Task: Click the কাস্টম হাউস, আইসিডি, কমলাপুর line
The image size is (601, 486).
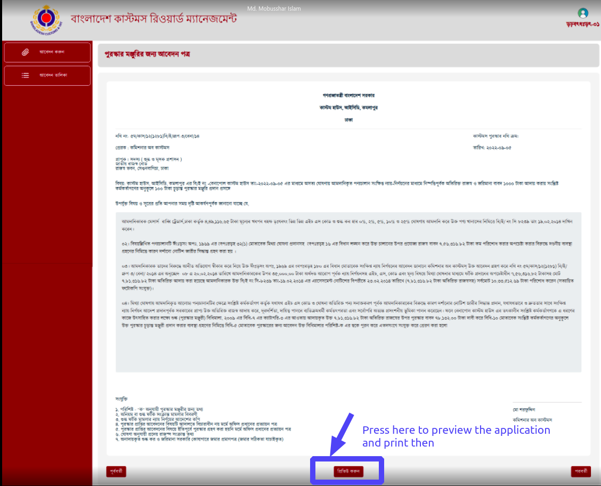Action: coord(348,107)
